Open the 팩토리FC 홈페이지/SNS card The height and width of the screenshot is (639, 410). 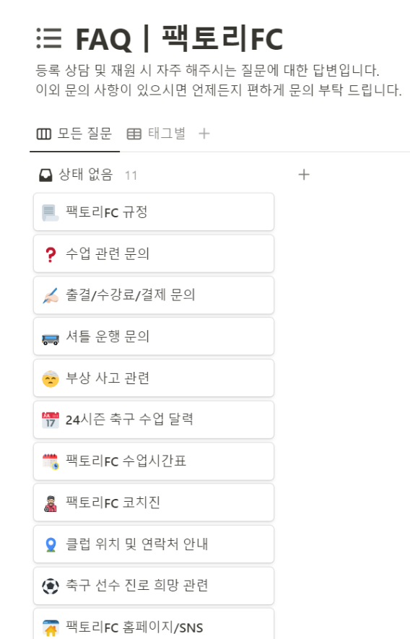[154, 624]
